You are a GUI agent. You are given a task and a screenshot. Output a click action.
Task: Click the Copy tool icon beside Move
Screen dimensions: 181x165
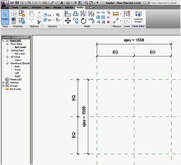[x=76, y=20]
